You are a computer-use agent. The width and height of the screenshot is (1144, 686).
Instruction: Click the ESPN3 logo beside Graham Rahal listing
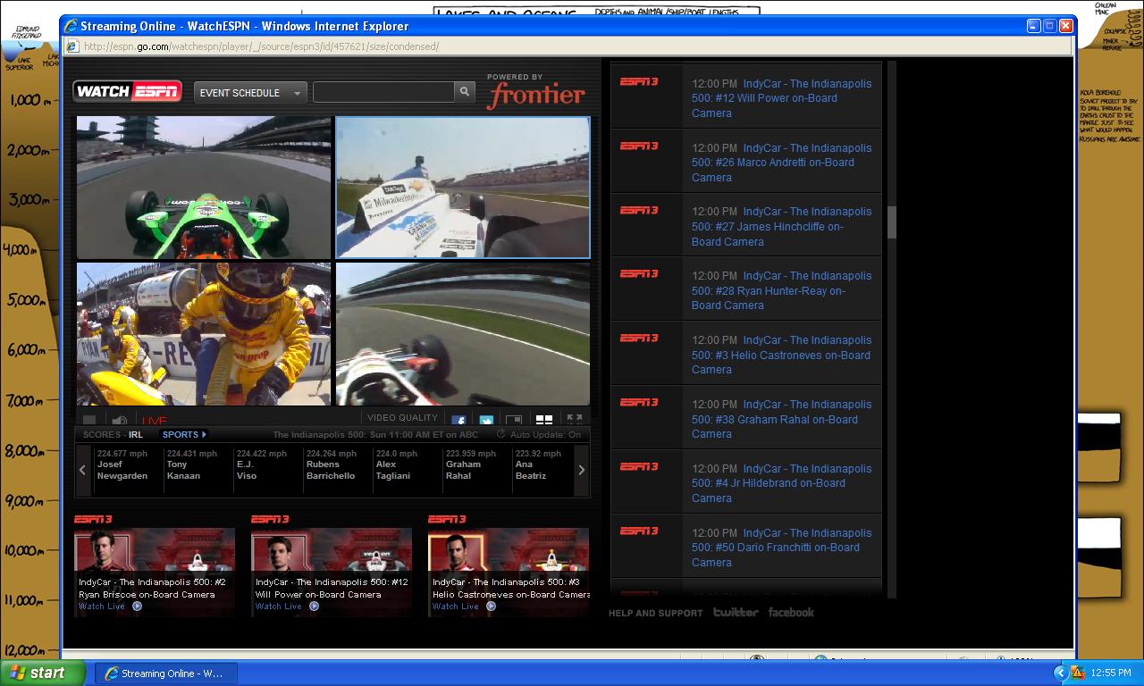point(639,402)
